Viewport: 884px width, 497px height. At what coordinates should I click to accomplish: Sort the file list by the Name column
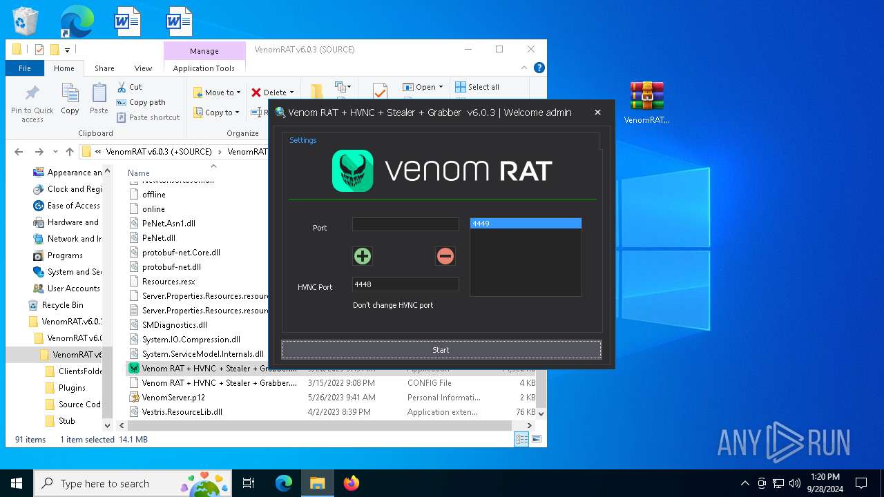pos(139,173)
